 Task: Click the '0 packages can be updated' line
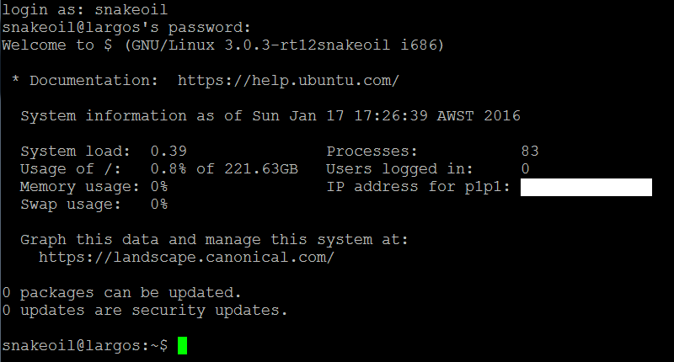pos(122,293)
